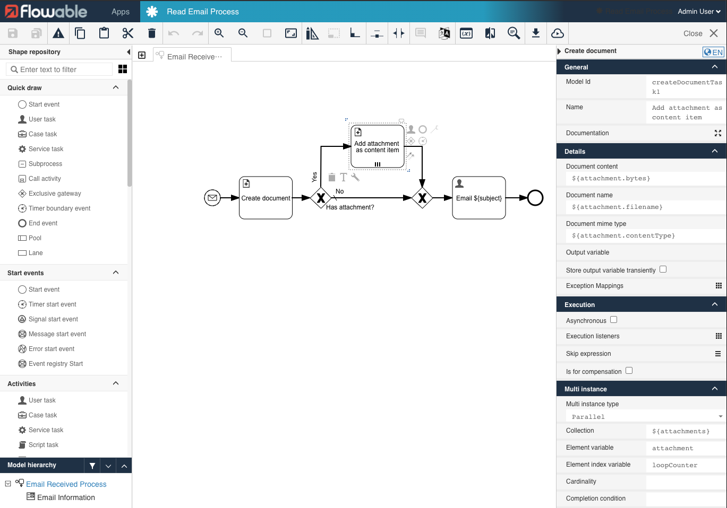Open the Apps menu in the top bar
This screenshot has width=727, height=508.
(x=120, y=11)
